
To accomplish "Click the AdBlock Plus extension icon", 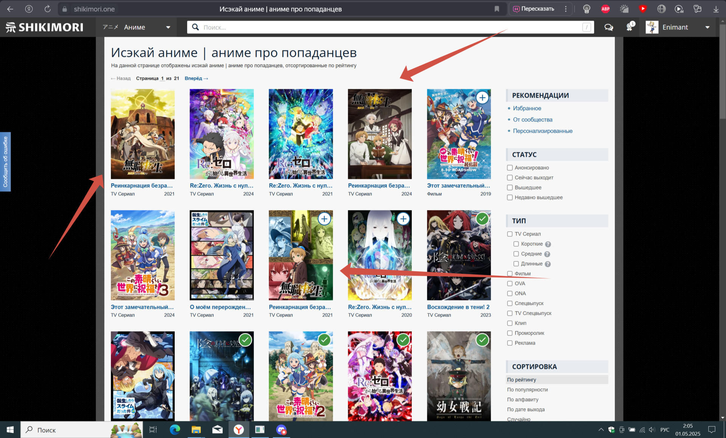I will (605, 9).
